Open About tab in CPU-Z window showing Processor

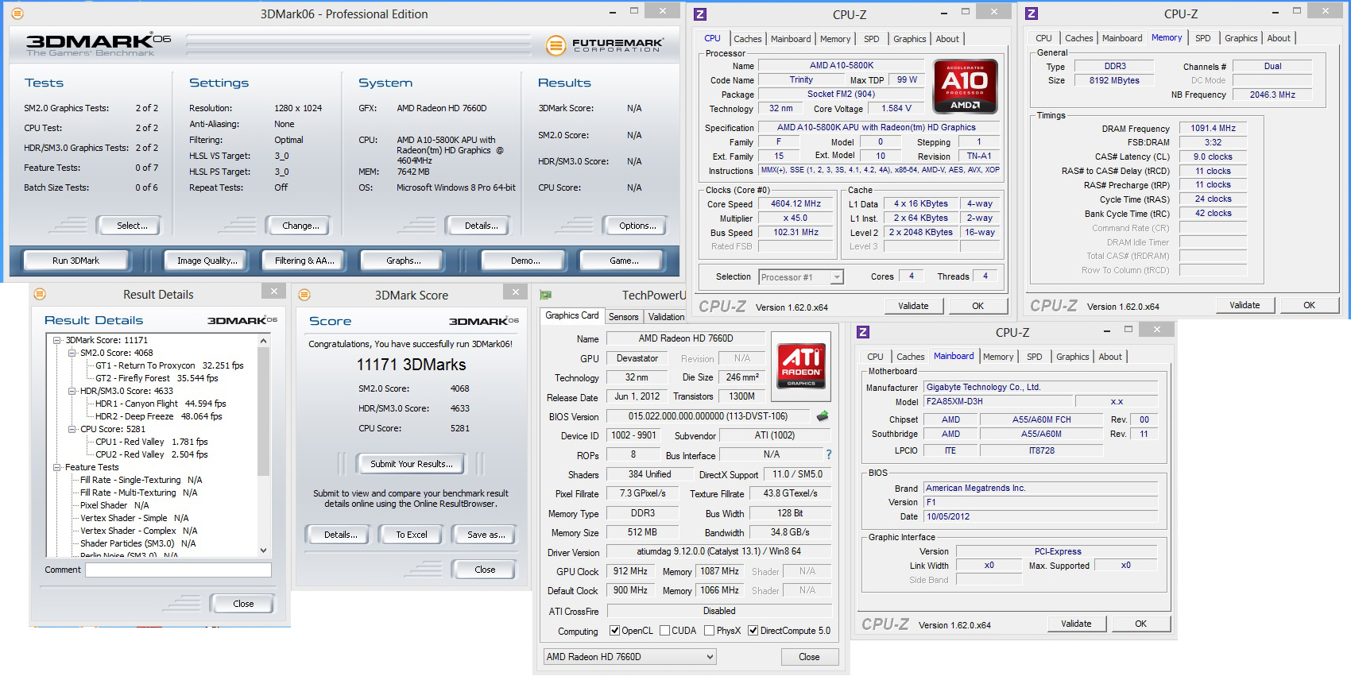pos(946,39)
